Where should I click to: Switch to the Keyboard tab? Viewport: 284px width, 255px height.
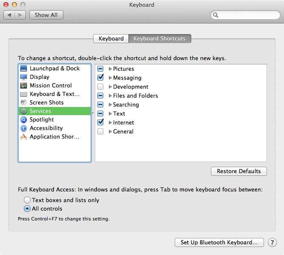click(x=111, y=39)
